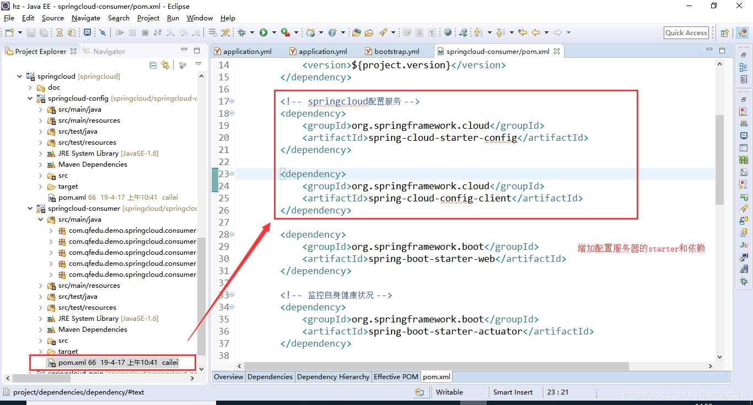
Task: Select pom.xml under springcloud-consumer
Action: pyautogui.click(x=113, y=363)
